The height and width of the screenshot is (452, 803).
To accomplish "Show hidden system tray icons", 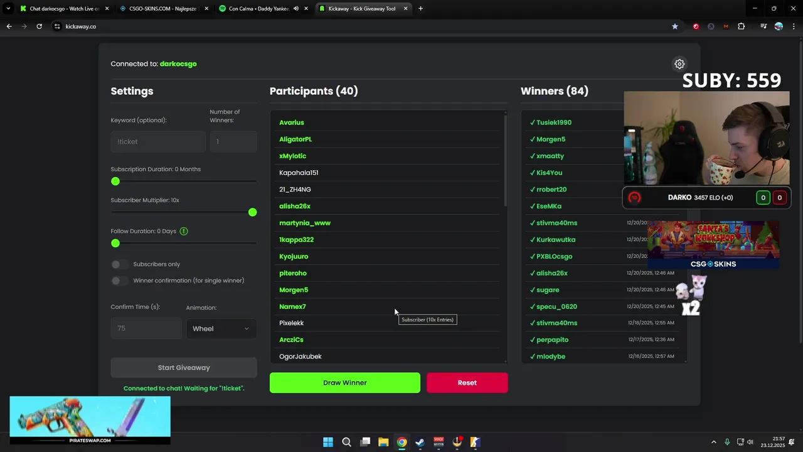I will [x=713, y=442].
